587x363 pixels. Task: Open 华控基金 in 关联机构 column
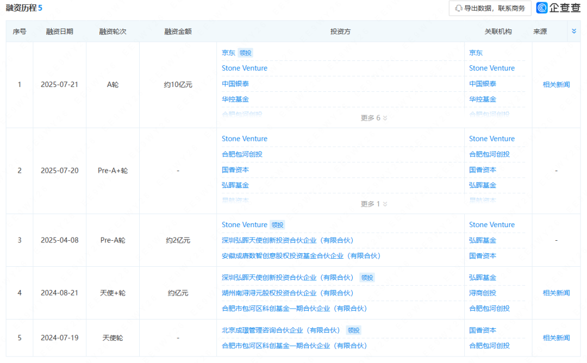(x=483, y=99)
